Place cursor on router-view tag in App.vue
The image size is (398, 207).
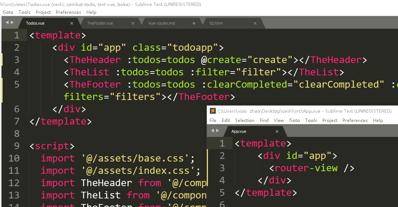(306, 168)
